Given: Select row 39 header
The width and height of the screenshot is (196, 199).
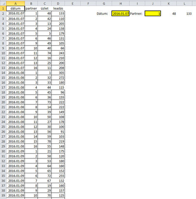Looking at the screenshot, I should [x=3, y=195].
